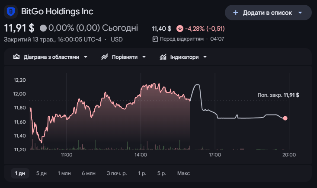Click the area chart icon beside Діаграма з областями
The width and height of the screenshot is (317, 188).
pyautogui.click(x=16, y=57)
